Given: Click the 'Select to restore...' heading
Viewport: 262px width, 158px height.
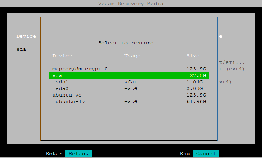Looking at the screenshot, I should [x=130, y=43].
